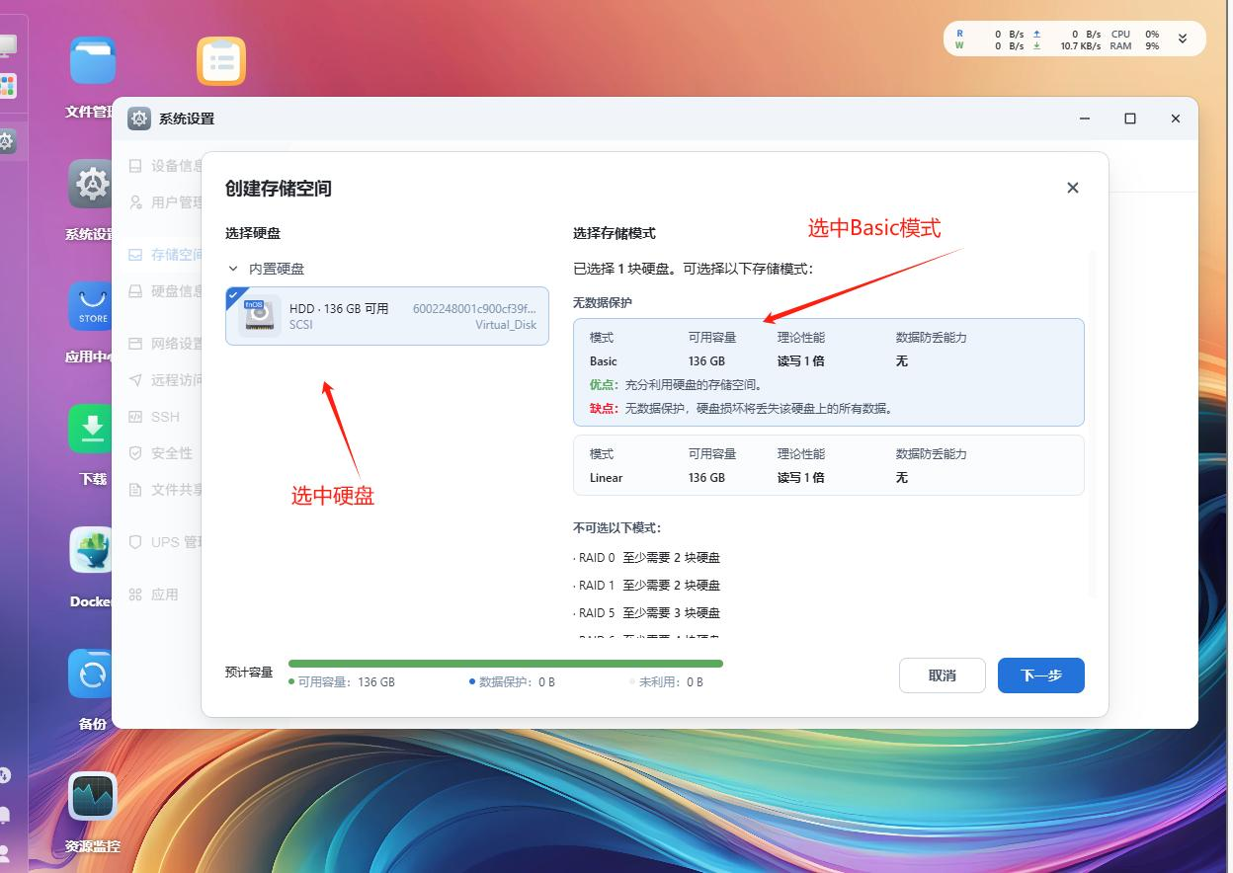
Task: Click the 未利用：0 B legend entry
Action: [x=667, y=682]
